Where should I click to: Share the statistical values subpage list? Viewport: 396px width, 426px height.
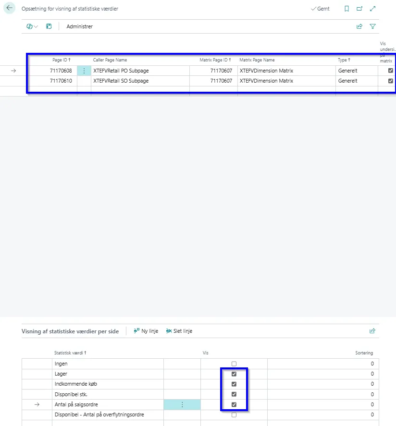tap(372, 331)
